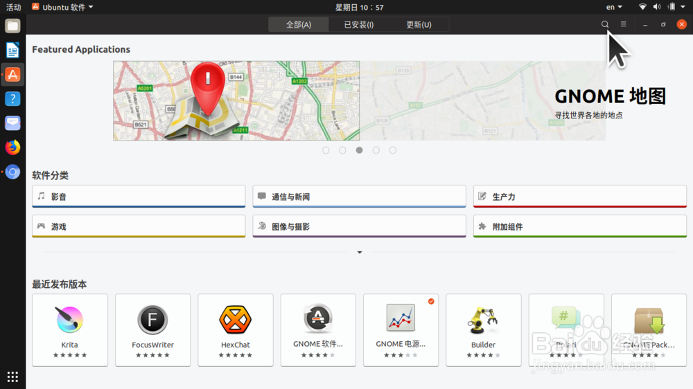
Task: Open the 附加组件 category
Action: pyautogui.click(x=580, y=226)
